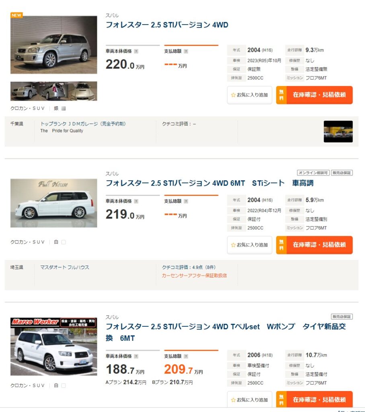365x412 pixels.
Task: Click help icon beside first listing's 車両本体価格
Action: [x=136, y=51]
